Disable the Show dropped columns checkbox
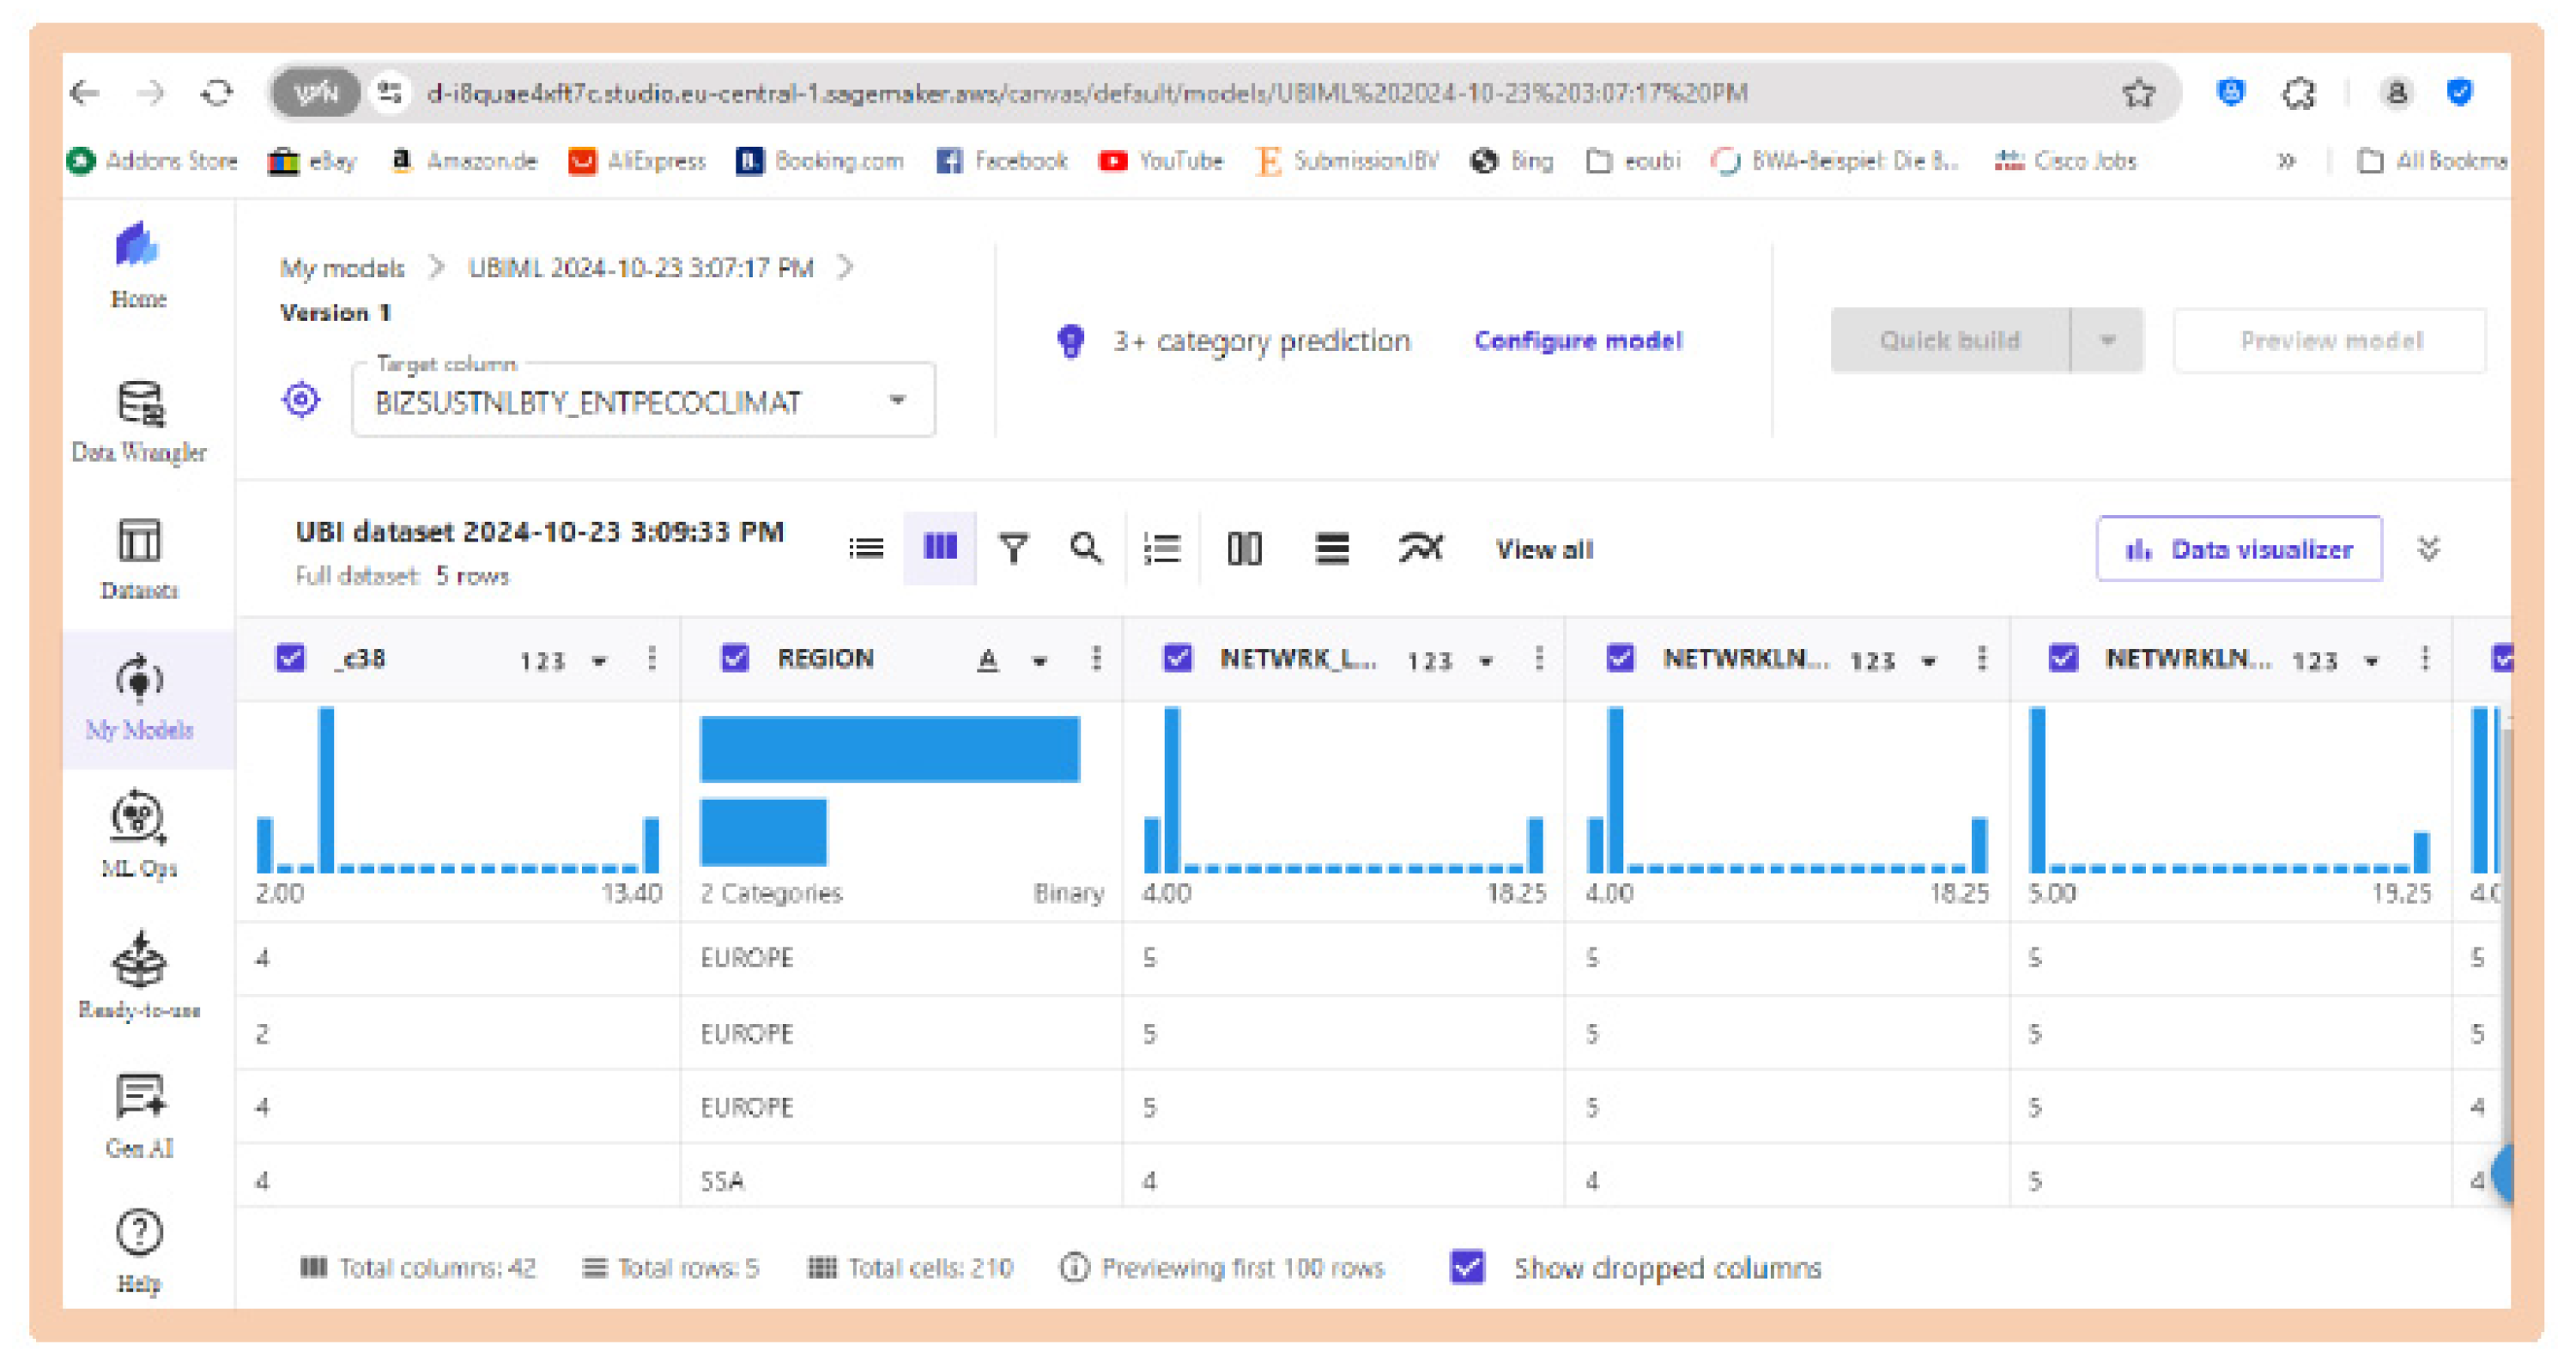Image resolution: width=2576 pixels, height=1363 pixels. coord(1468,1268)
